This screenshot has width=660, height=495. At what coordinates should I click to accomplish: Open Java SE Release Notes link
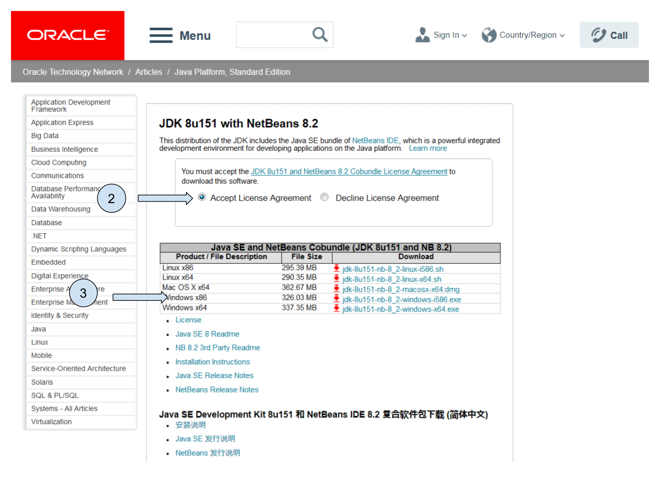[x=214, y=376]
